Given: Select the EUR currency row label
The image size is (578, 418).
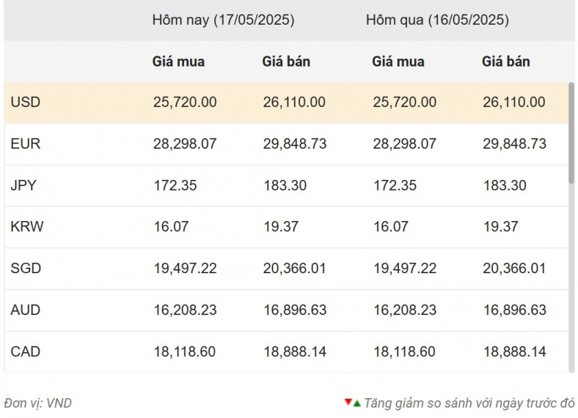Looking at the screenshot, I should pyautogui.click(x=25, y=144).
